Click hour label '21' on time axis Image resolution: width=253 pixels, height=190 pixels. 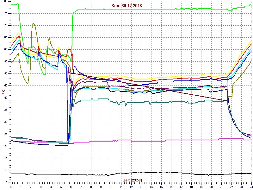(221, 187)
